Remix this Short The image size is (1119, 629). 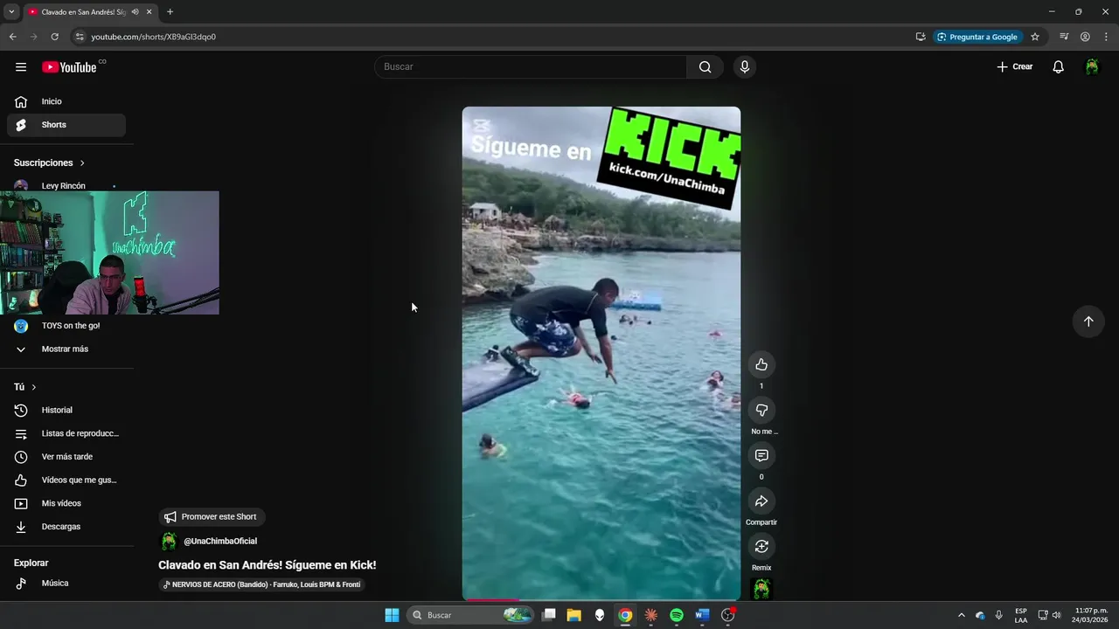tap(761, 546)
